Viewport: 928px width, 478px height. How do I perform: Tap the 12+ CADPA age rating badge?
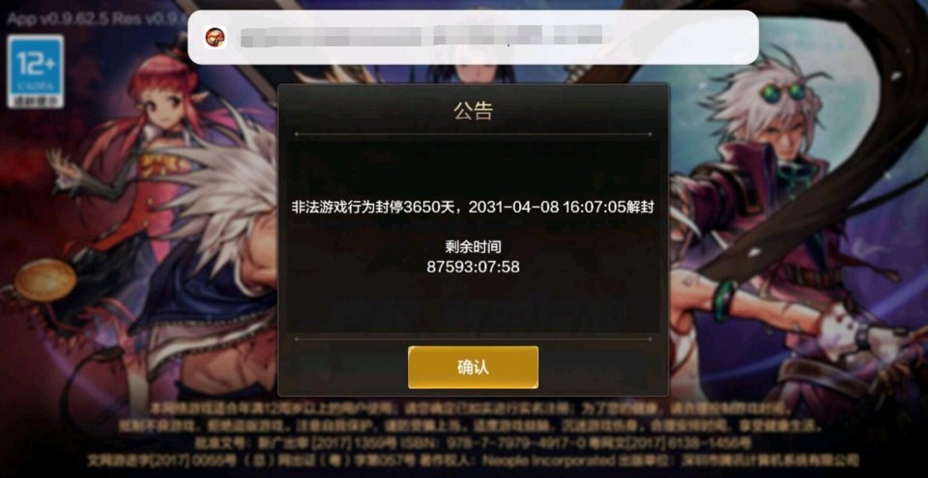36,71
